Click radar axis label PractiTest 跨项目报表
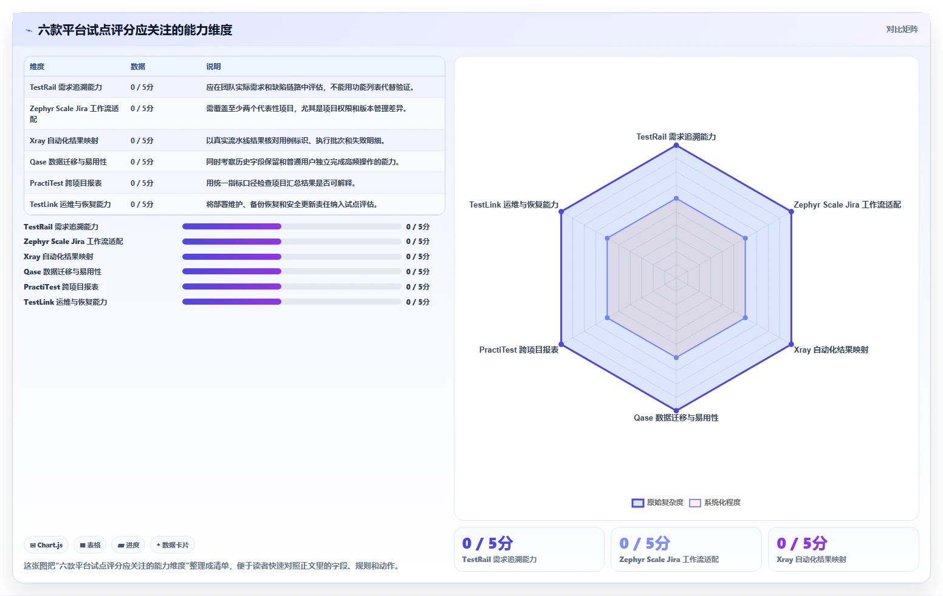 click(x=519, y=350)
